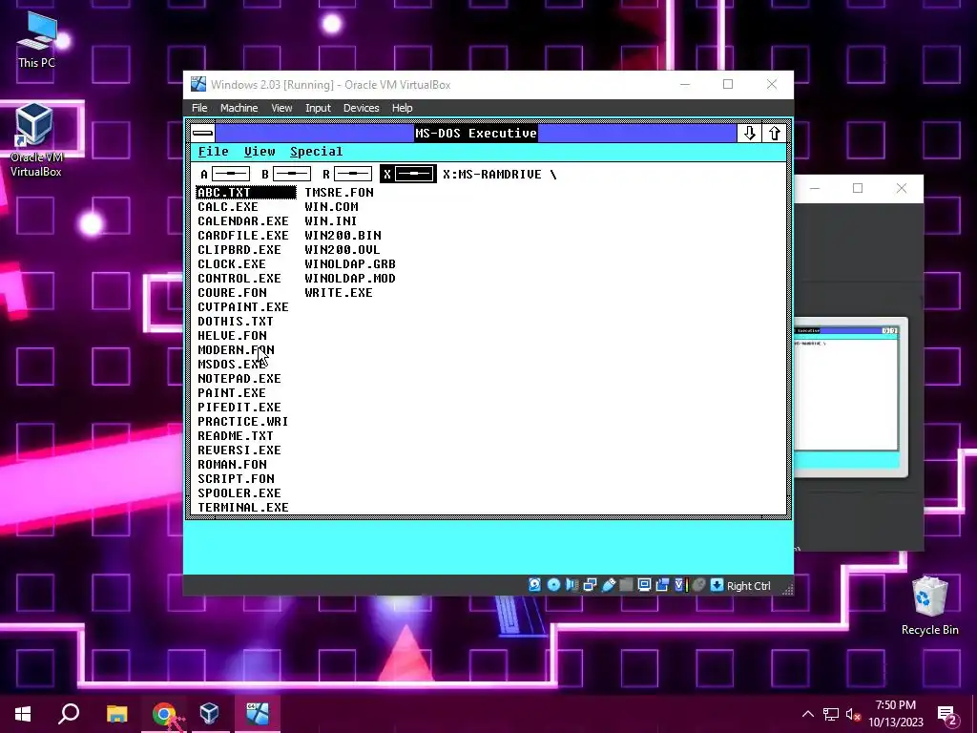Select CLOCK.EXE in the file list
The height and width of the screenshot is (733, 977).
click(231, 264)
